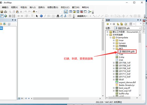Viewport: 147px width, 105px height.
Task: Save the map document
Action: tap(2, 12)
